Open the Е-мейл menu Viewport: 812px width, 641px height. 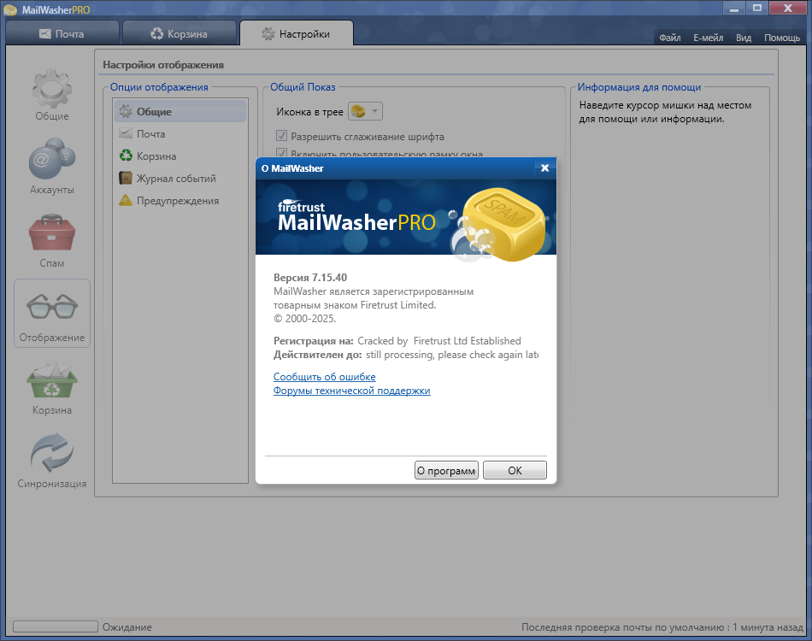point(708,38)
